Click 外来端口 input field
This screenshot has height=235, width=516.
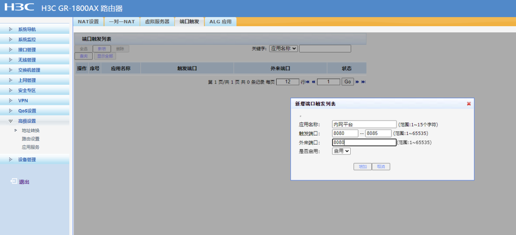pyautogui.click(x=364, y=143)
